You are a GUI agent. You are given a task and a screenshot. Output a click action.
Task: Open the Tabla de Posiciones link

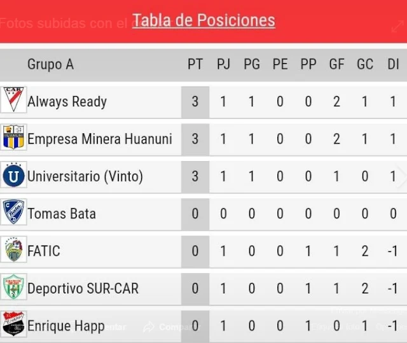pos(203,20)
